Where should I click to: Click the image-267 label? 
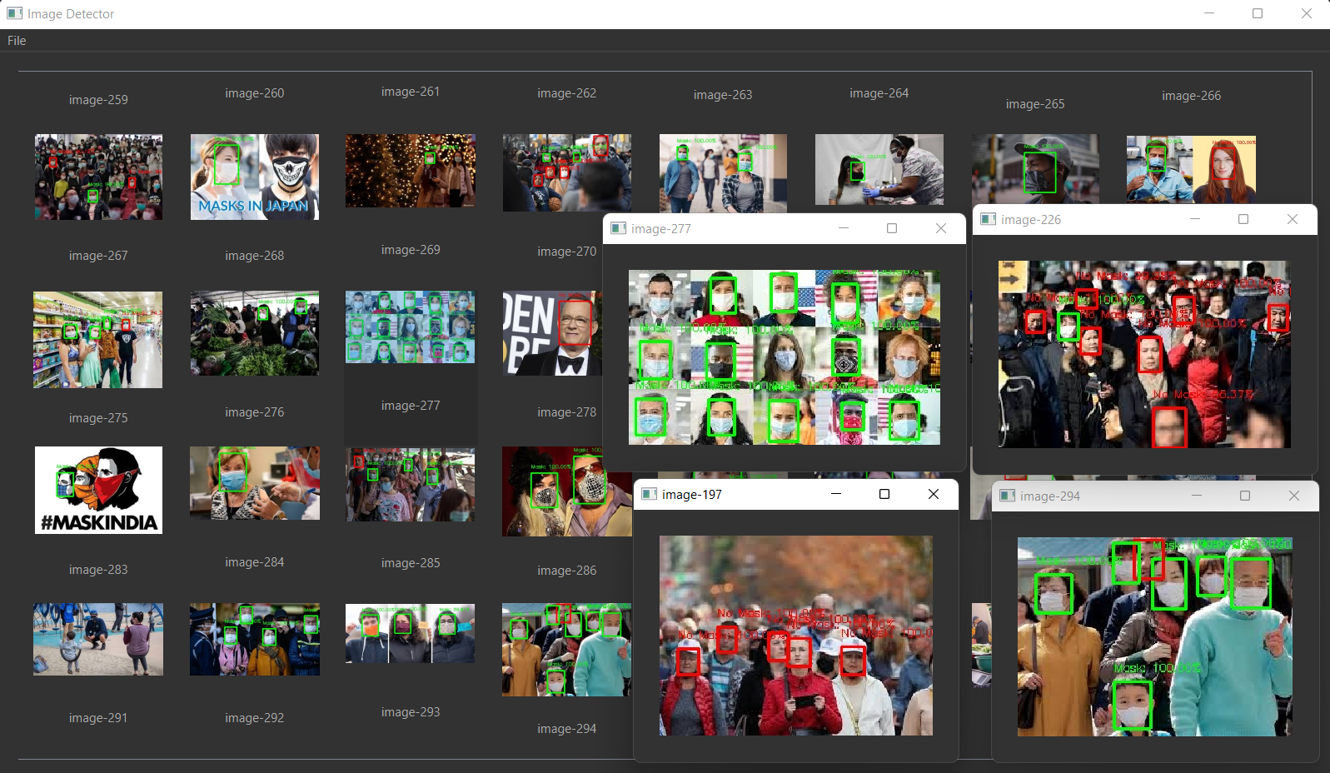tap(98, 256)
